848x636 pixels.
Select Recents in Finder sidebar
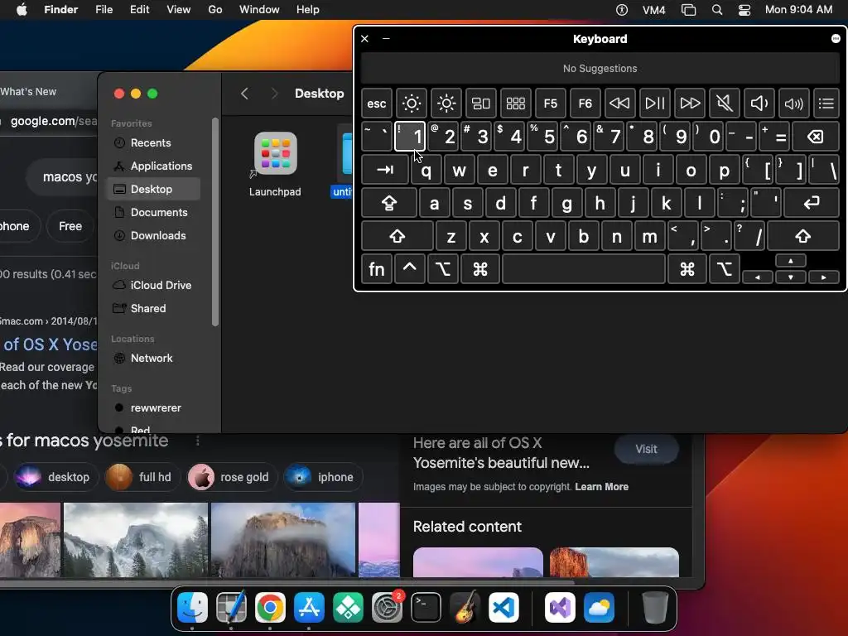[153, 142]
